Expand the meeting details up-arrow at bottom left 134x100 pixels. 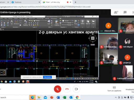0,89
